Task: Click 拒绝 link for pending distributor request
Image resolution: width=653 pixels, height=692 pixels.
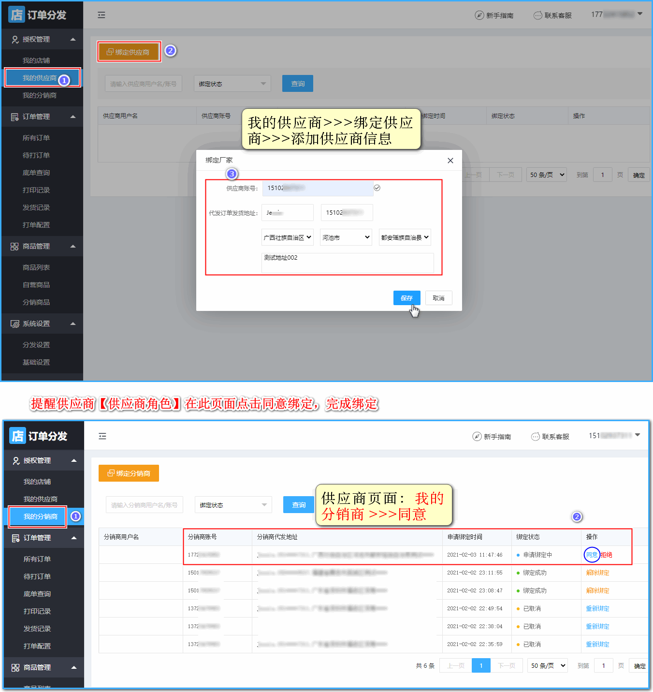Action: [x=607, y=555]
